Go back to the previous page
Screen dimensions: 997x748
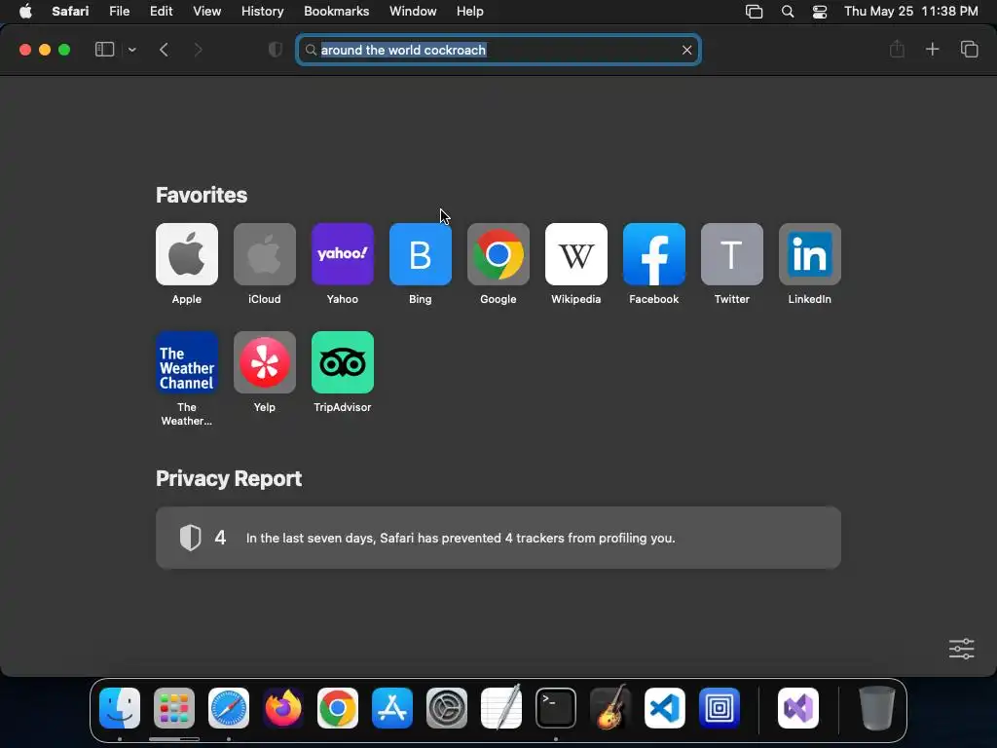(x=164, y=50)
